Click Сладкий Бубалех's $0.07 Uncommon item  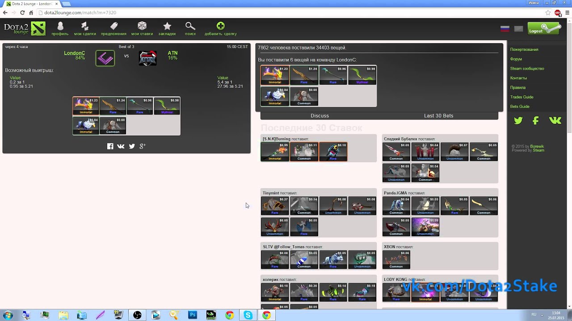click(454, 152)
